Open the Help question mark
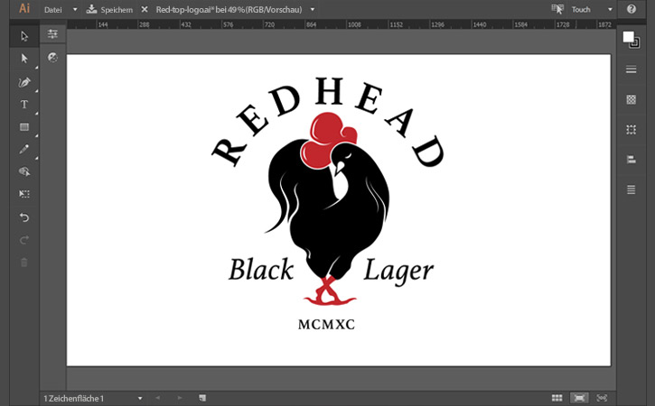Screen dimensions: 655x406 point(632,9)
